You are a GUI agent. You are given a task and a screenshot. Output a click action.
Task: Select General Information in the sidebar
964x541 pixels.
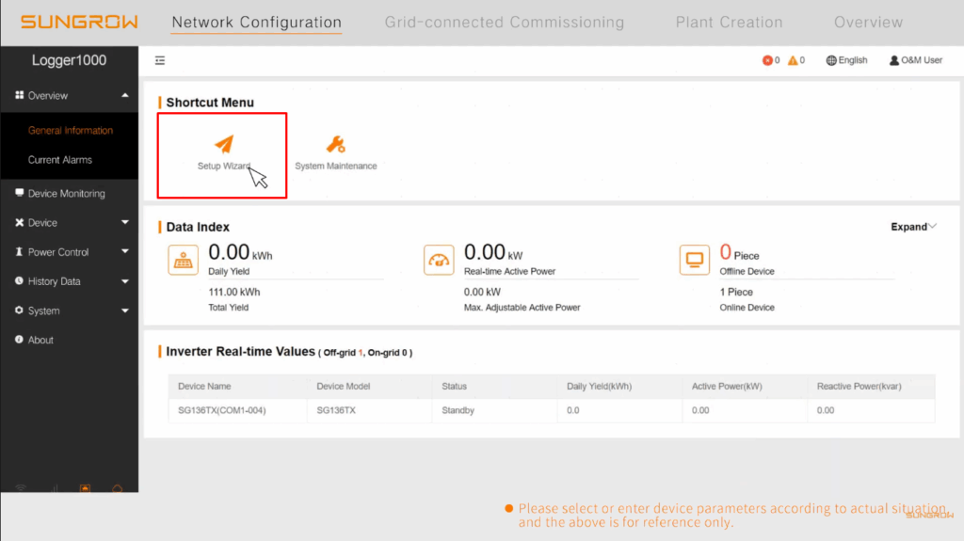pyautogui.click(x=71, y=131)
